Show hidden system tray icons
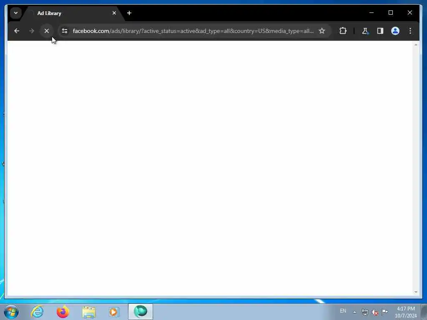 (354, 312)
